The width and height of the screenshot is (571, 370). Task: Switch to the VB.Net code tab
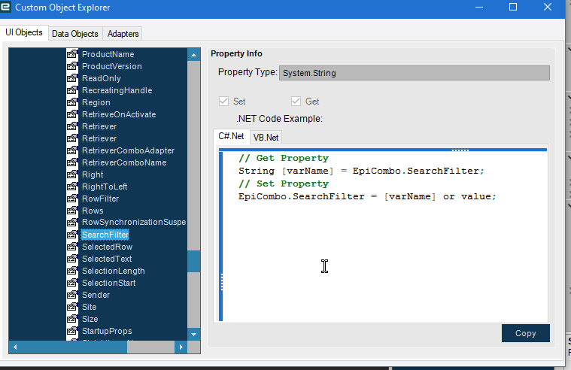coord(266,138)
